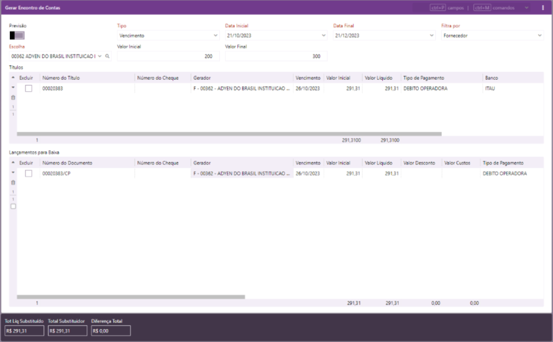Check Excluir box for título 00020383
The width and height of the screenshot is (553, 342).
pos(28,88)
